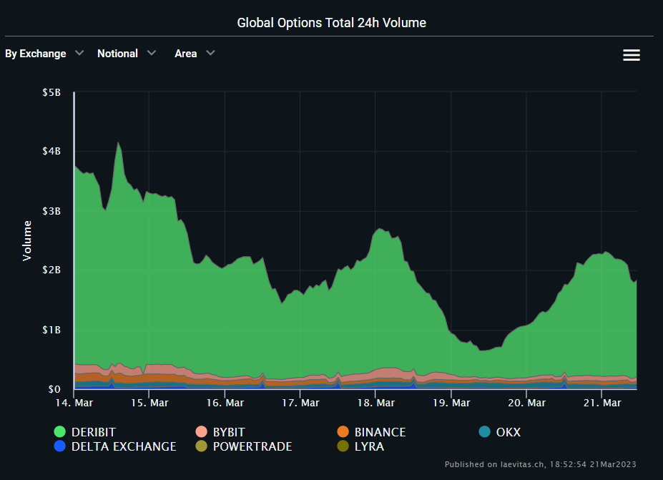Toggle the BINANCE series in legend

(371, 432)
